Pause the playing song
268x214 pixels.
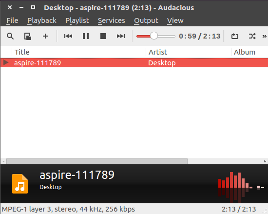pos(86,36)
